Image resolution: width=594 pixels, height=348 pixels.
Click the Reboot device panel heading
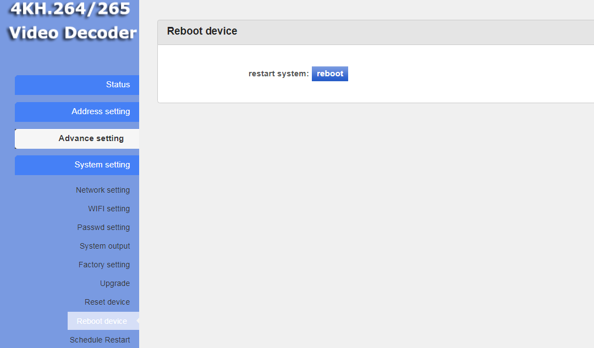tap(202, 31)
